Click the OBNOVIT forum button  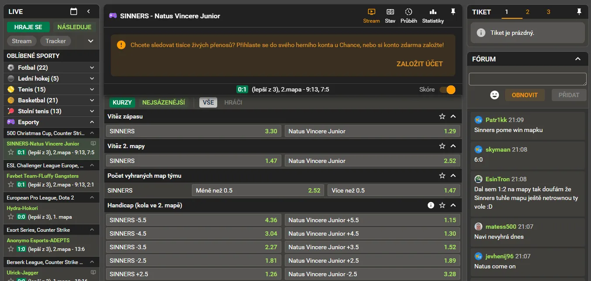525,95
